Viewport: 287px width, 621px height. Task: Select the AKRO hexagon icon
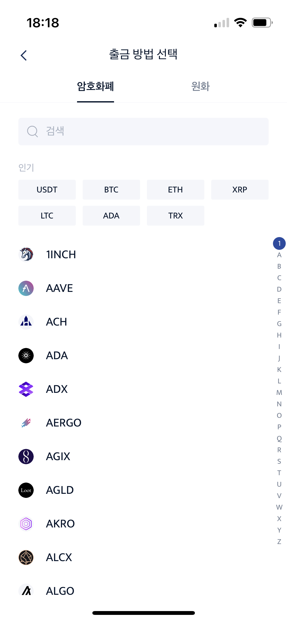click(x=26, y=524)
